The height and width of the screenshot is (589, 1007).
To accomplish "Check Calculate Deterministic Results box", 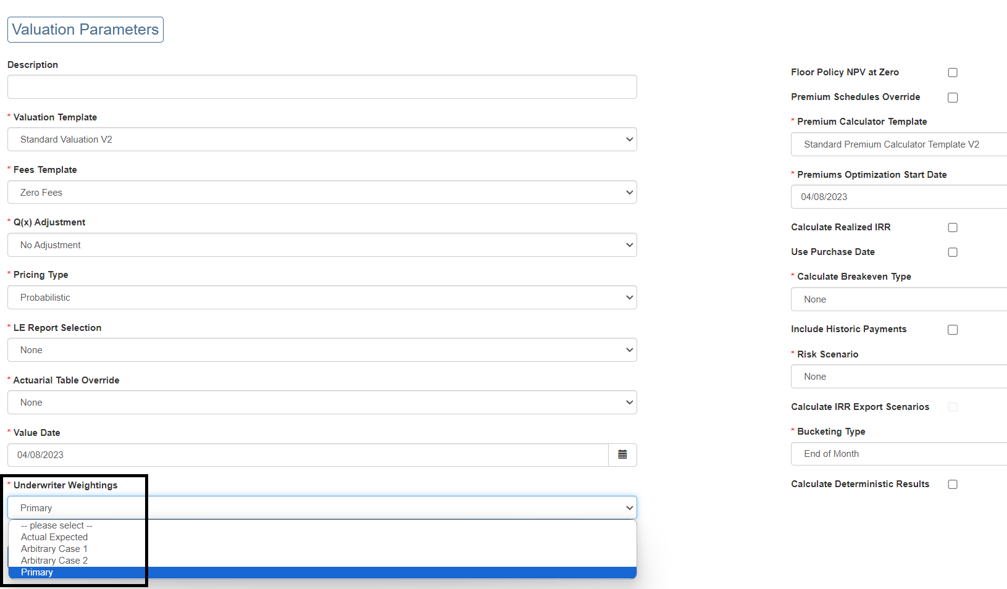I will [x=953, y=485].
